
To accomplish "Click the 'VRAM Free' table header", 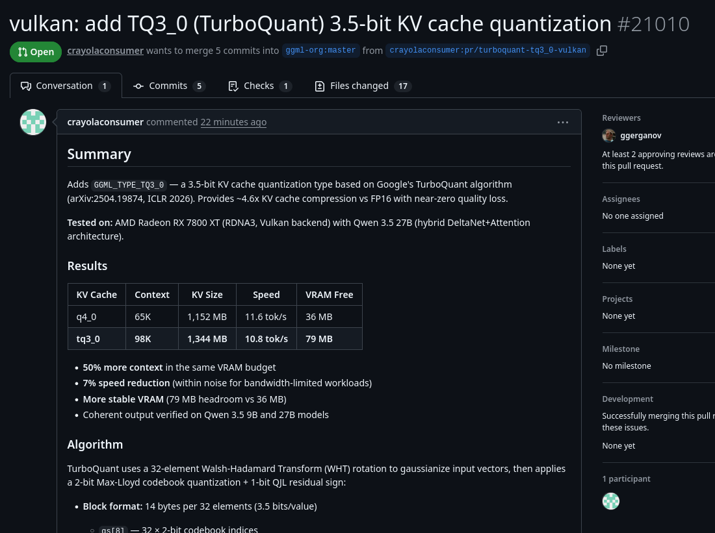I will (330, 295).
